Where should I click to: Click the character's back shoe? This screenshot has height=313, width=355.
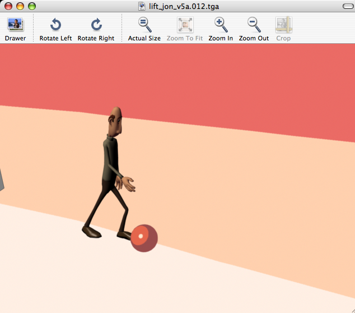point(91,231)
